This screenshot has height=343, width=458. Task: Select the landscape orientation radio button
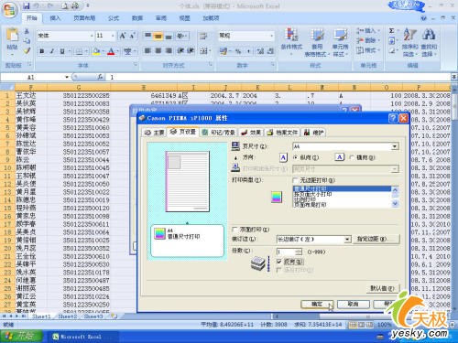tap(352, 157)
